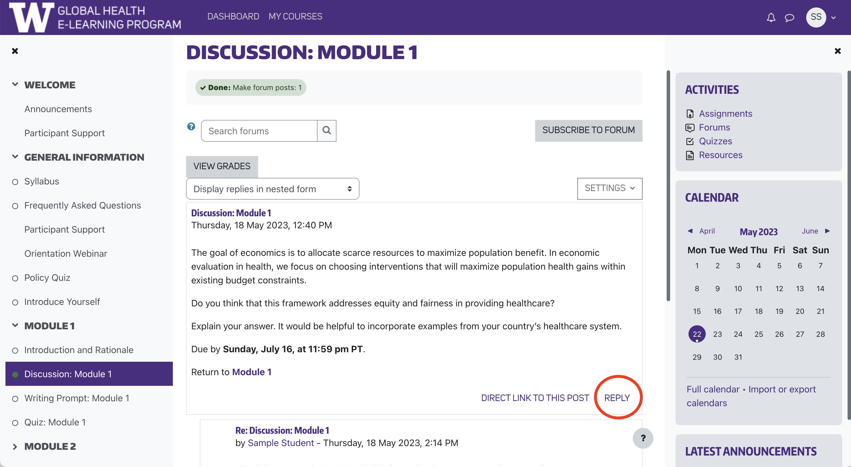Click inside the Search forums field

coord(259,131)
